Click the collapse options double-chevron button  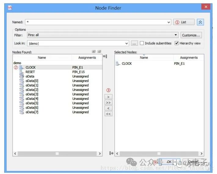pos(200,22)
